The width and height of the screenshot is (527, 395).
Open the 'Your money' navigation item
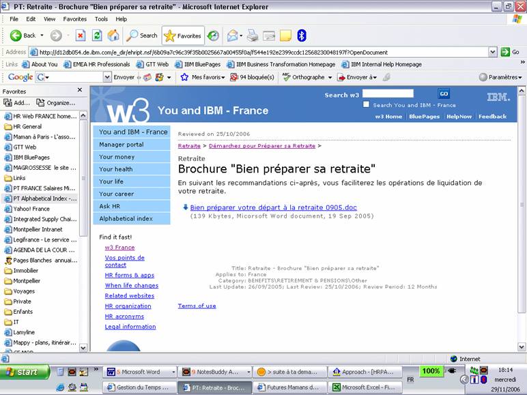click(x=132, y=157)
